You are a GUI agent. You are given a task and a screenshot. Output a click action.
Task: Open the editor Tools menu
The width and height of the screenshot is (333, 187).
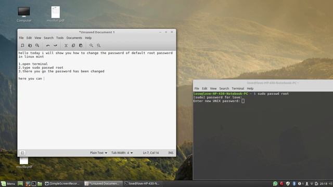pyautogui.click(x=60, y=38)
